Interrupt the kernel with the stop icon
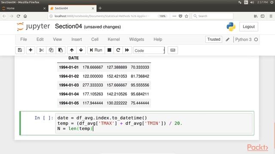 (109, 50)
